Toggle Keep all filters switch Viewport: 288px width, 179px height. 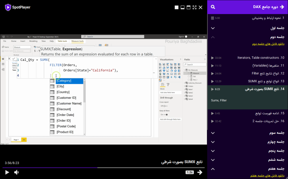tap(165, 115)
